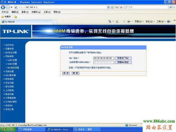176x132 pixels.
Task: Click the 克隆MAC地址 button
Action: (123, 62)
